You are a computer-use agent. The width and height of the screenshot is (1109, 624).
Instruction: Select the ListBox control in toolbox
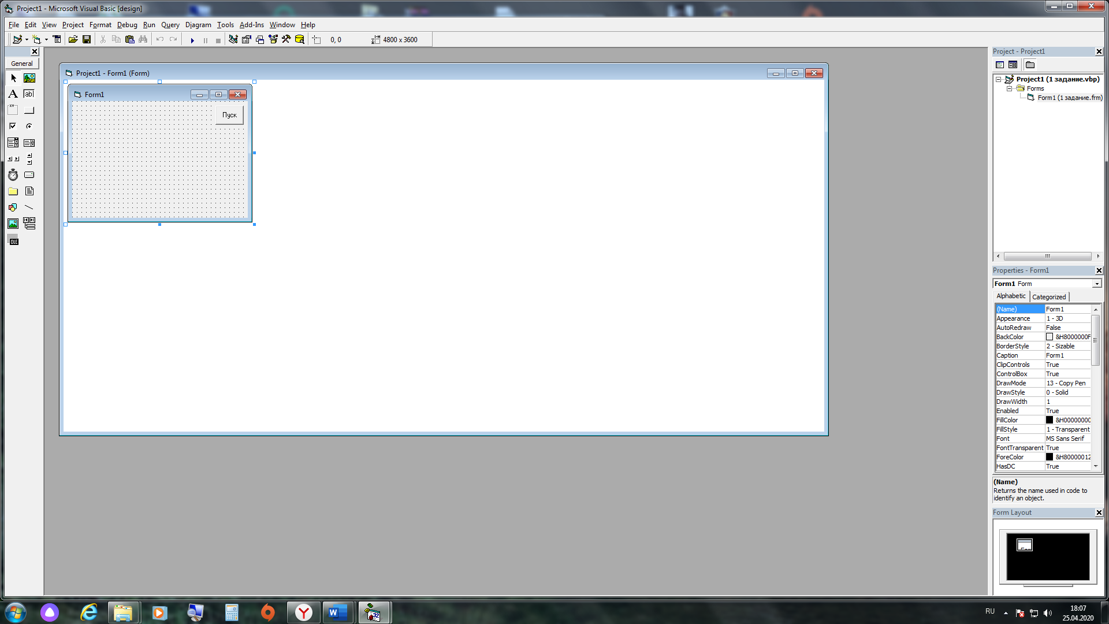[29, 143]
